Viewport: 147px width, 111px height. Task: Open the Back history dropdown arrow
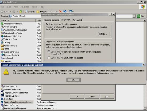click(10, 12)
